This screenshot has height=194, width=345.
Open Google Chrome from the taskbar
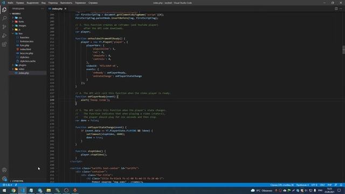click(x=13, y=190)
